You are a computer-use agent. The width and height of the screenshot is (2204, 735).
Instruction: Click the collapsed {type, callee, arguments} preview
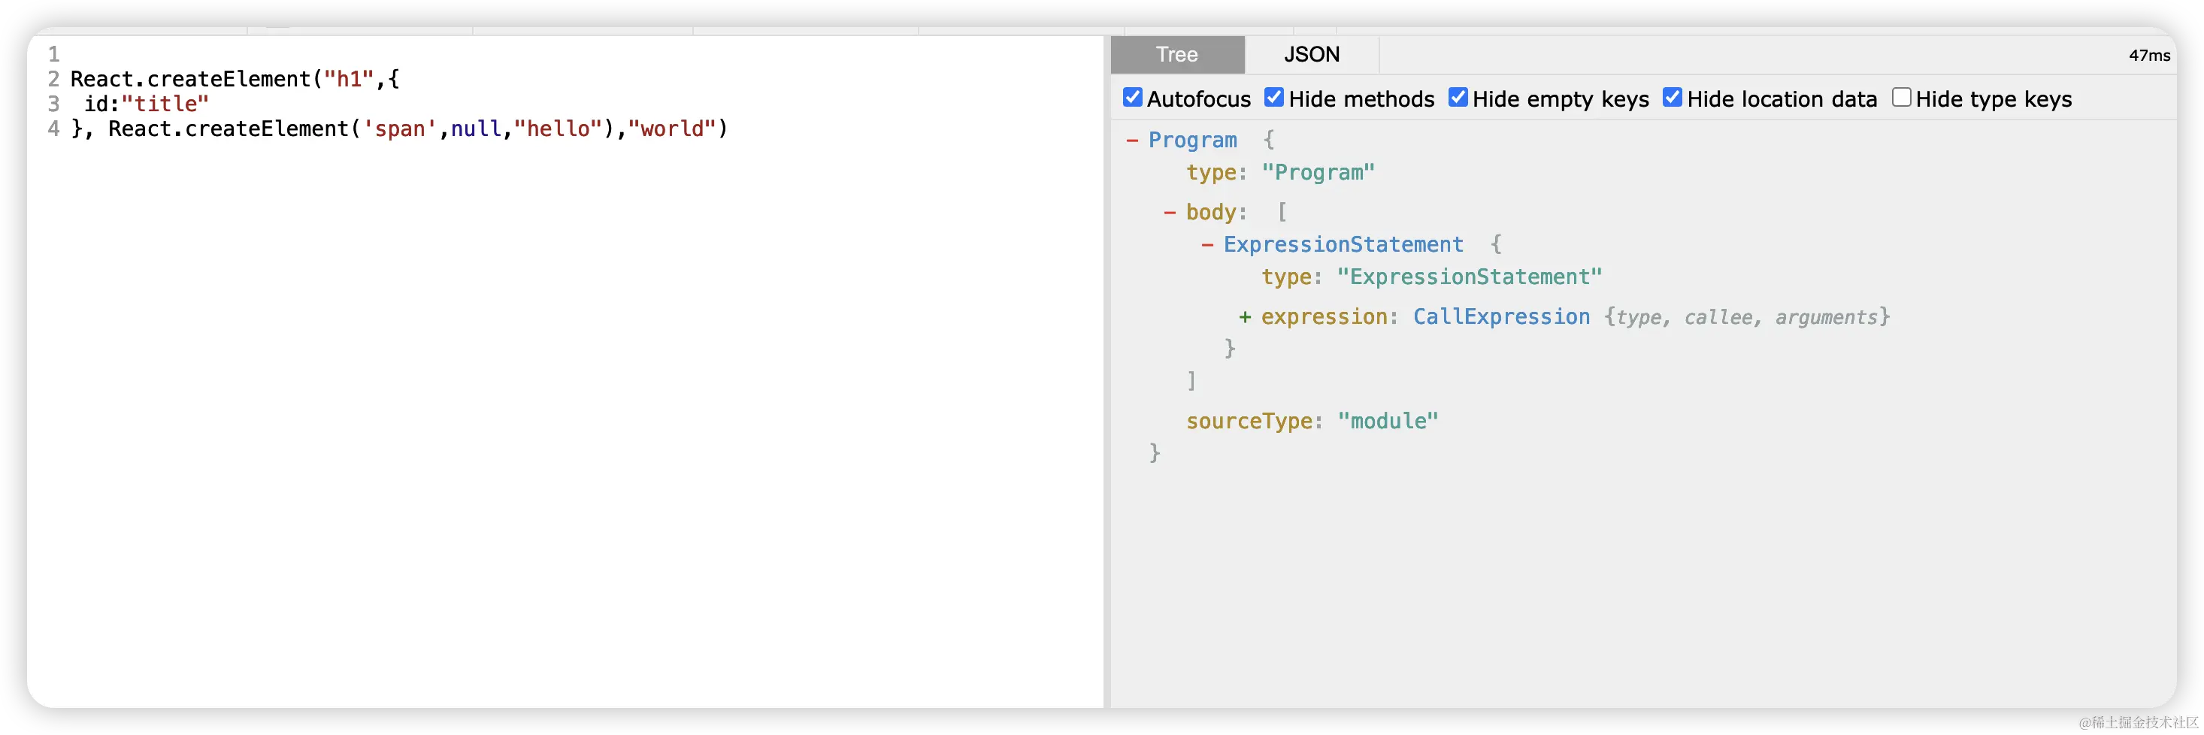click(1746, 317)
